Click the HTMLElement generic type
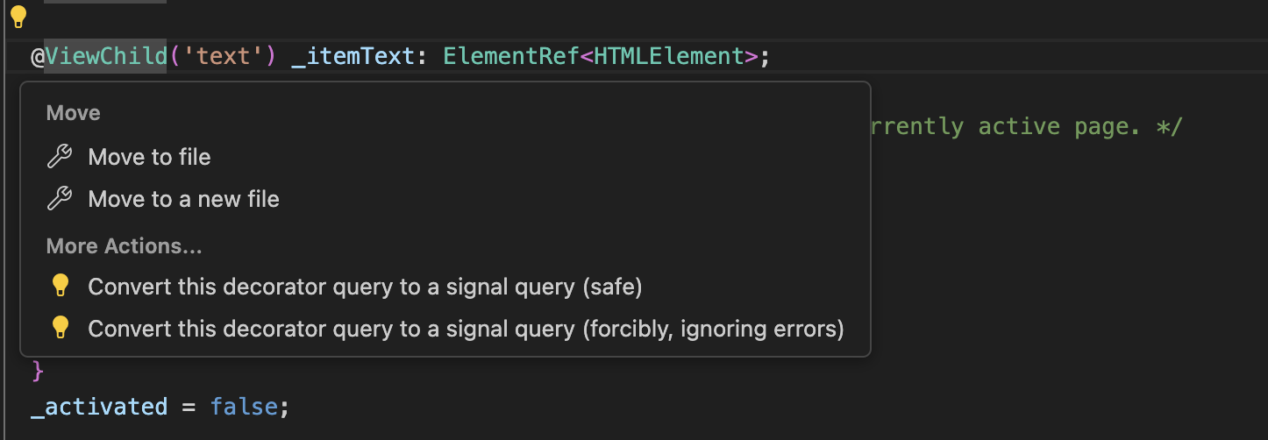The height and width of the screenshot is (440, 1268). (663, 57)
